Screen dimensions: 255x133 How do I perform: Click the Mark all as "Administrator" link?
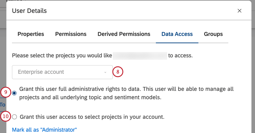click(x=44, y=130)
